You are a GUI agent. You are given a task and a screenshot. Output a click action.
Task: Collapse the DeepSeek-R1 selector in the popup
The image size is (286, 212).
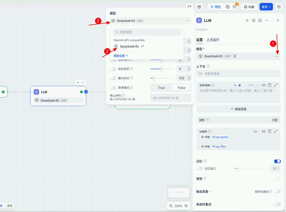coord(150,21)
